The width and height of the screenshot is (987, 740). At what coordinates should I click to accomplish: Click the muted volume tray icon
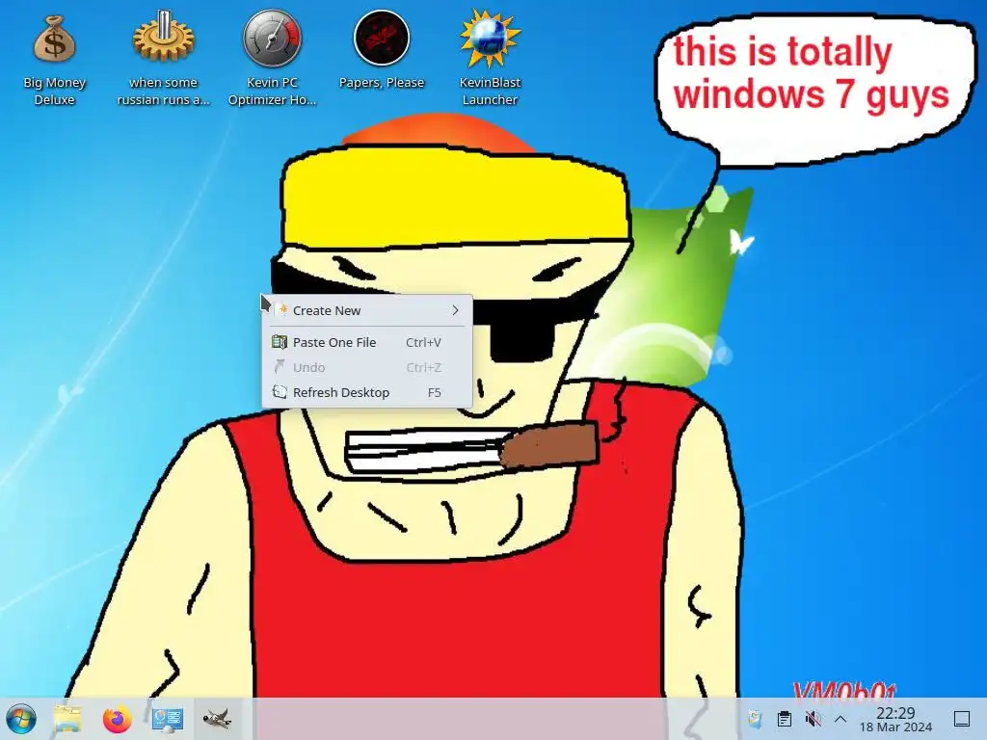pyautogui.click(x=814, y=719)
